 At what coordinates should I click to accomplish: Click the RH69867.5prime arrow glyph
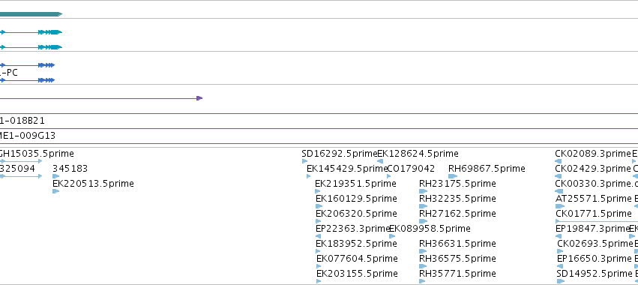[x=453, y=176]
